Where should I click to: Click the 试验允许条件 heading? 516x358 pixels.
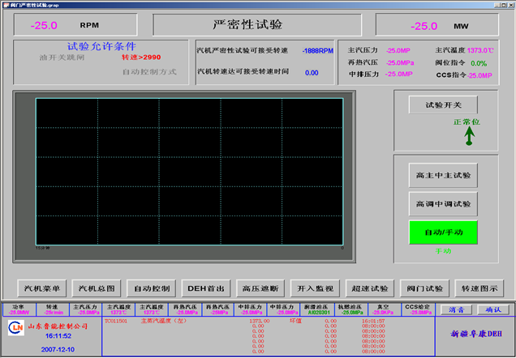101,46
